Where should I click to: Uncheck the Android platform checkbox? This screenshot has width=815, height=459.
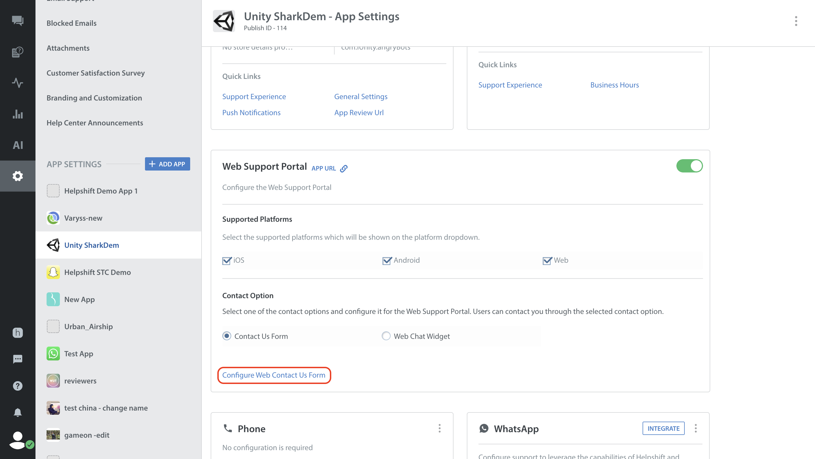[387, 261]
